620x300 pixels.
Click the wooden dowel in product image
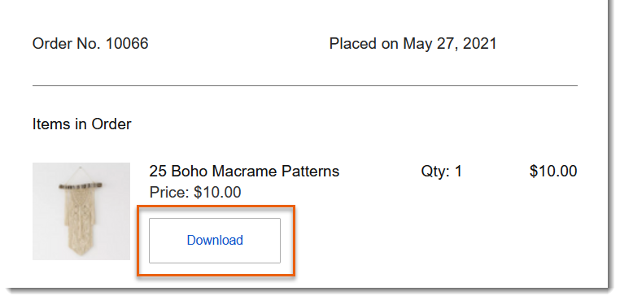(81, 185)
